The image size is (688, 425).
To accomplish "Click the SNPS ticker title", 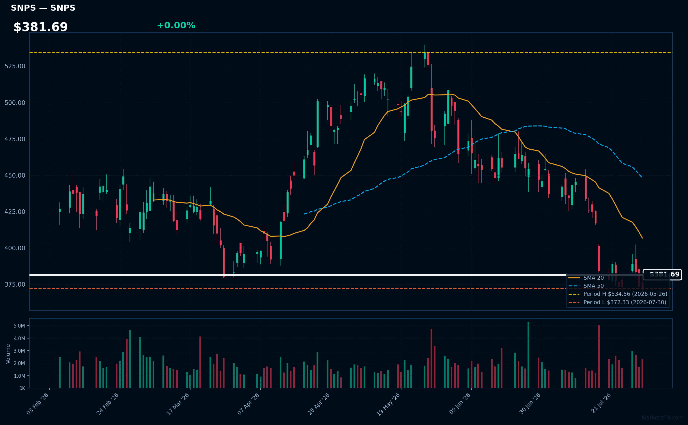I will 43,8.
